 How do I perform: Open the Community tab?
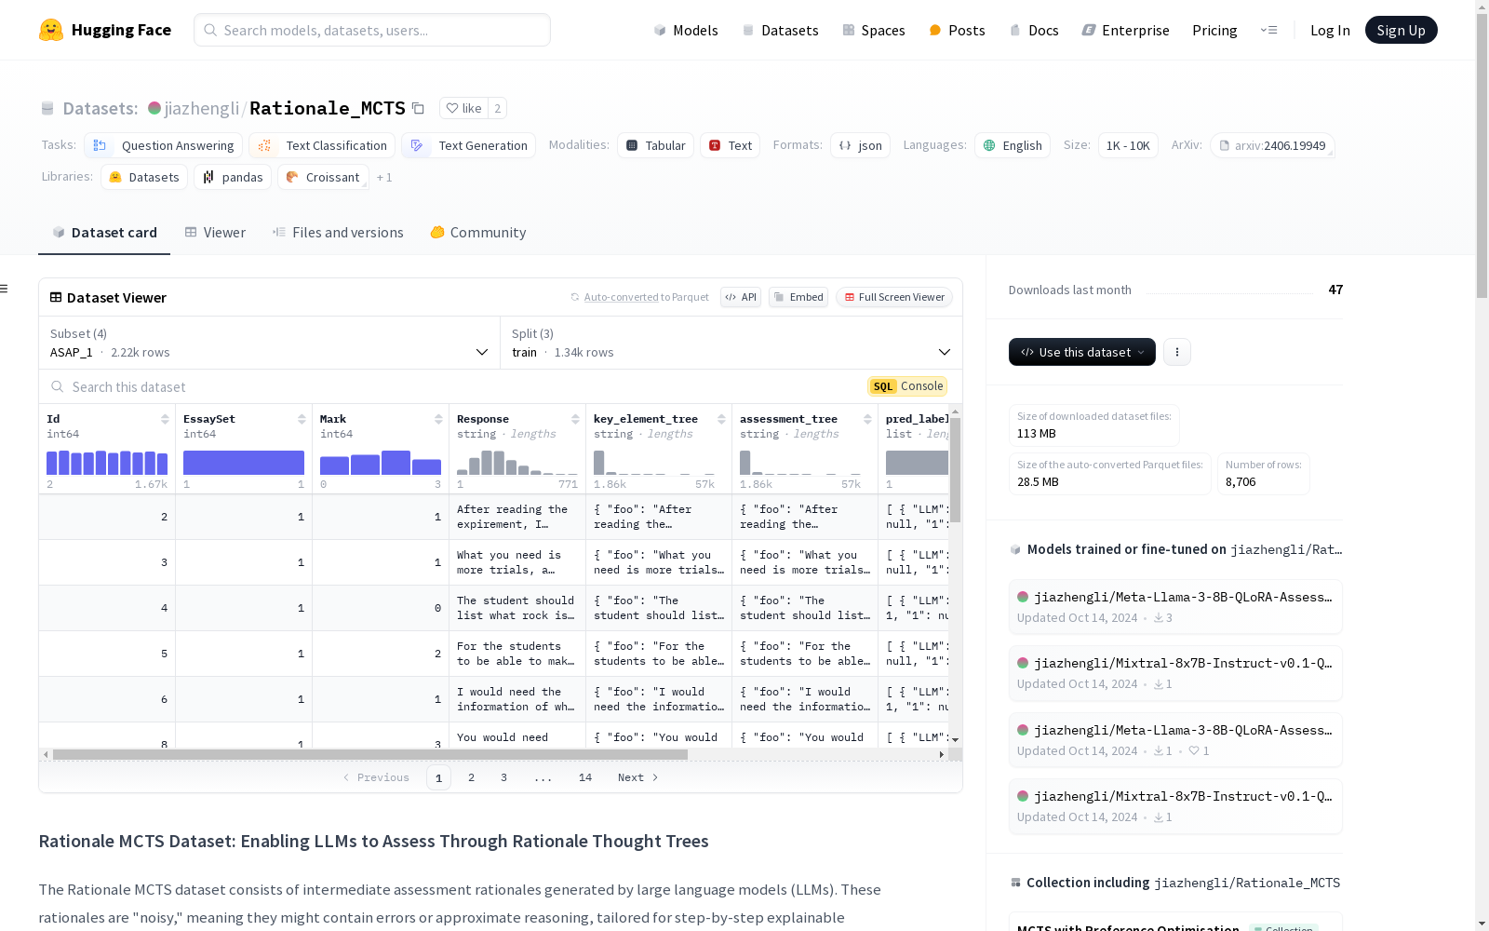click(478, 233)
